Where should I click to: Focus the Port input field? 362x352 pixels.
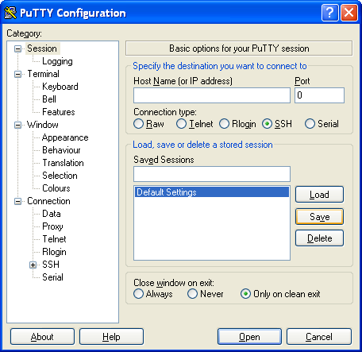point(319,95)
